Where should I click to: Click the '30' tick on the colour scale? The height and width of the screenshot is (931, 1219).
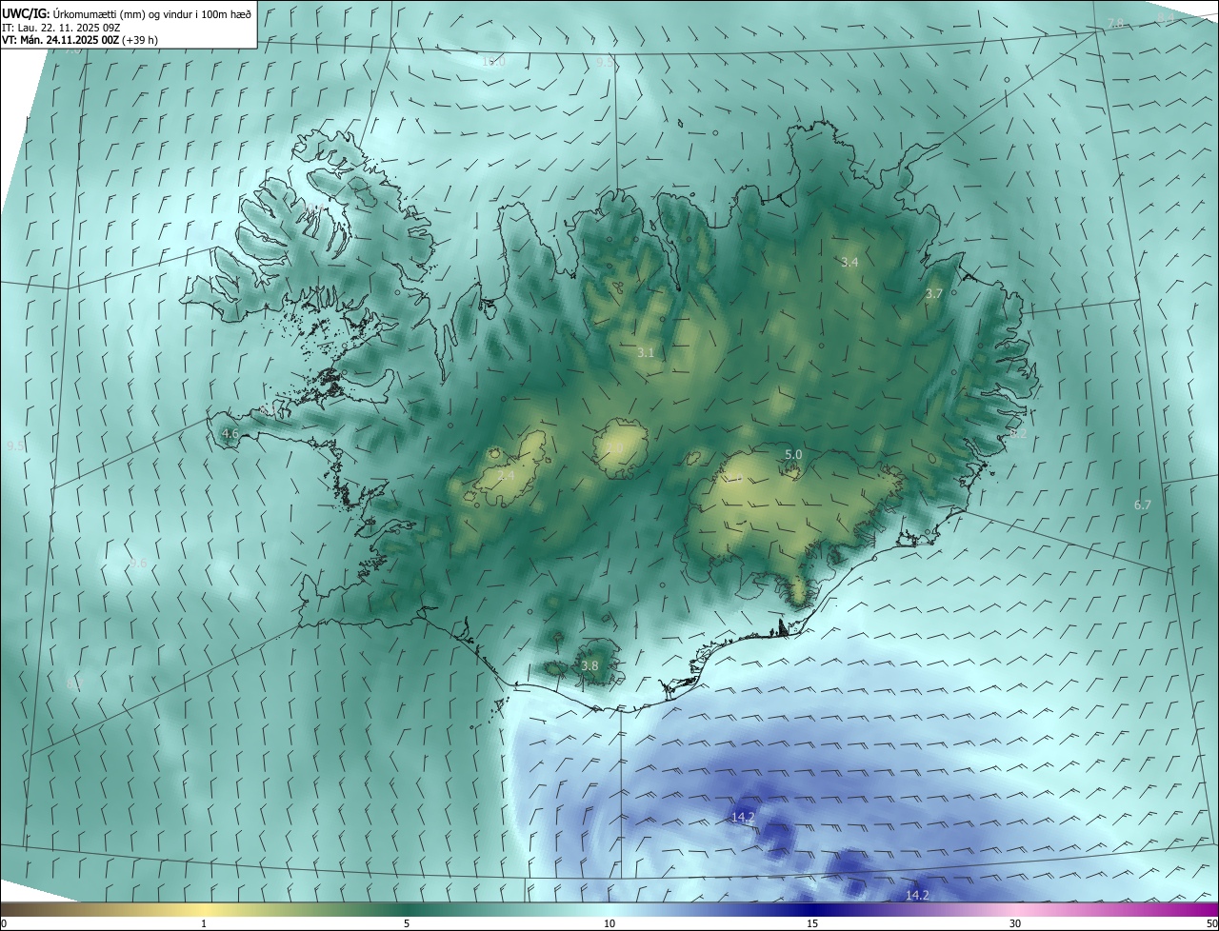click(x=1015, y=924)
